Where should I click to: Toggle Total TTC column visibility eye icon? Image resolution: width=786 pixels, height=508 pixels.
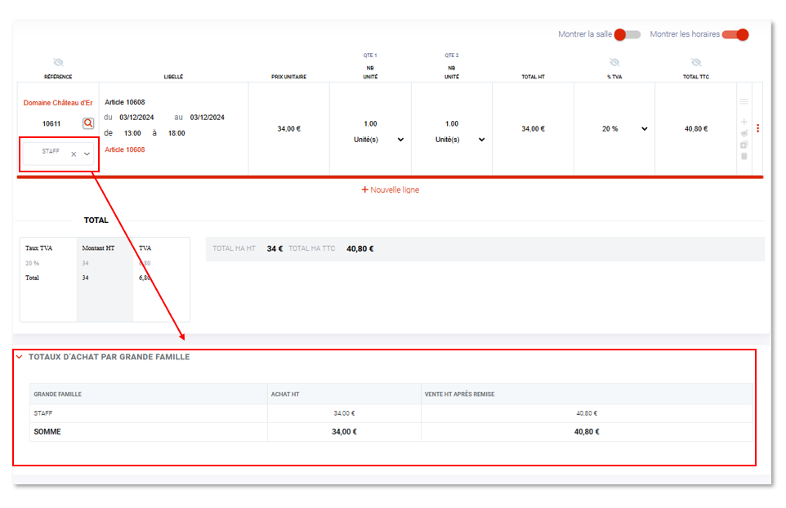point(695,62)
